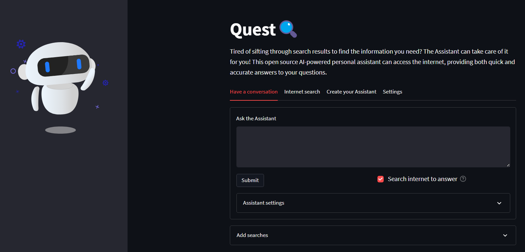
Task: Open the Create your Assistant tab
Action: [x=351, y=92]
